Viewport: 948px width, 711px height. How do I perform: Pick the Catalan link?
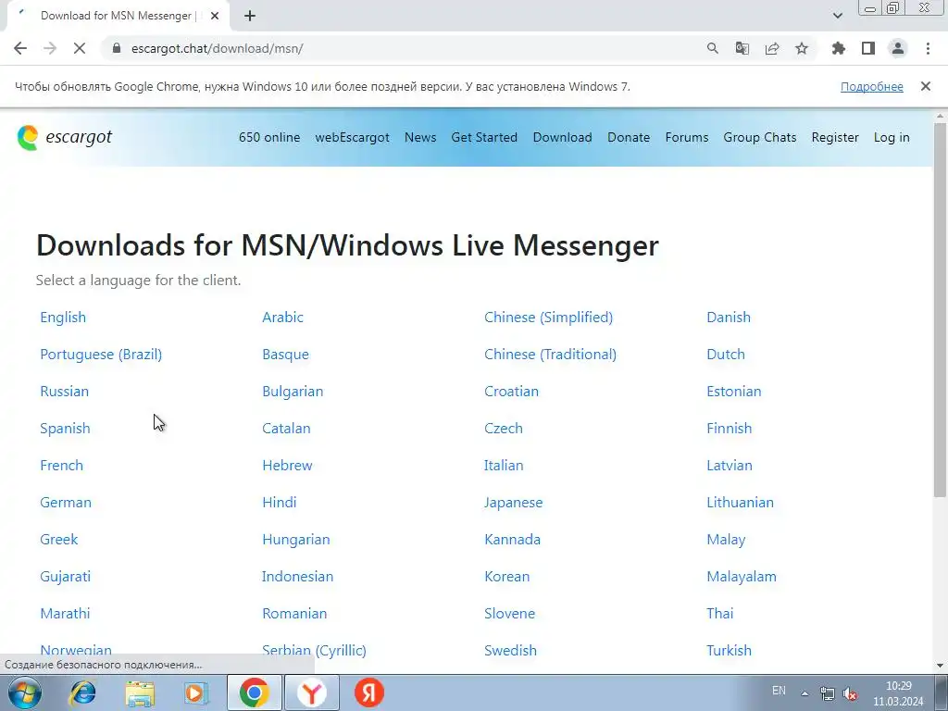coord(286,428)
